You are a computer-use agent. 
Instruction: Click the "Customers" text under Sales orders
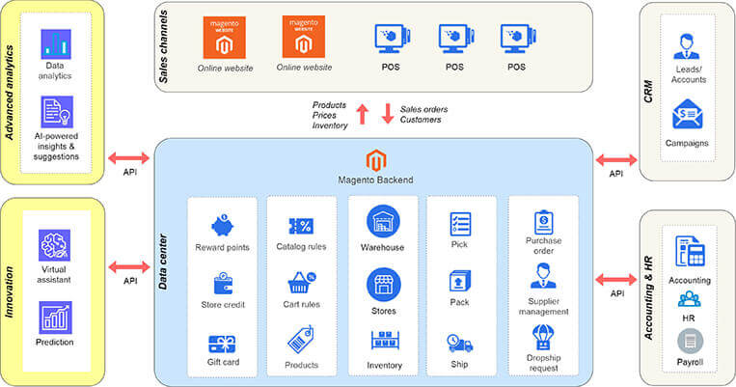click(x=421, y=120)
